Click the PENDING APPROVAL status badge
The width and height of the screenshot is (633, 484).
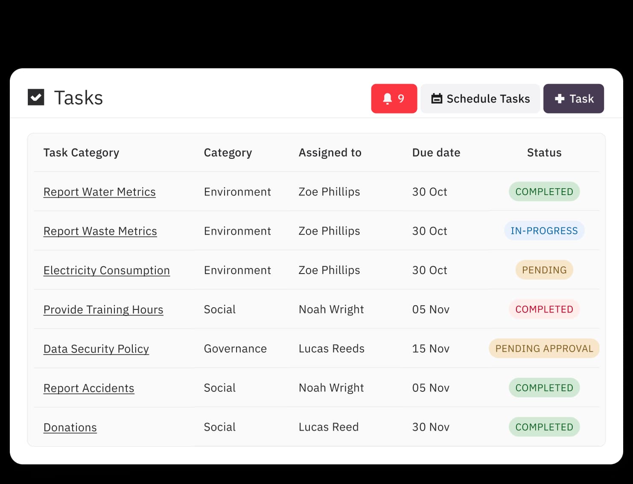pyautogui.click(x=544, y=349)
